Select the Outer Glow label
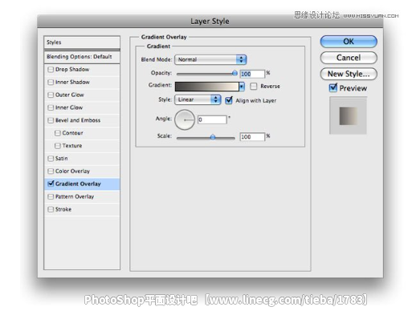 [70, 95]
